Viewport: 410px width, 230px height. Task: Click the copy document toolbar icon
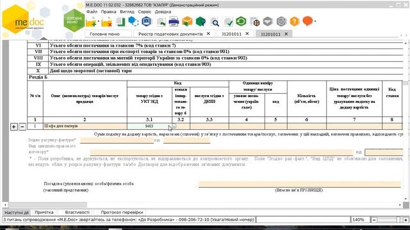pyautogui.click(x=120, y=22)
